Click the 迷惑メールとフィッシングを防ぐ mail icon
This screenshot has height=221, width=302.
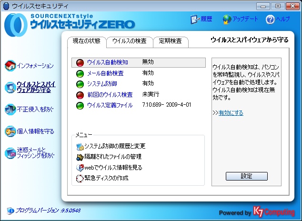pyautogui.click(x=10, y=153)
